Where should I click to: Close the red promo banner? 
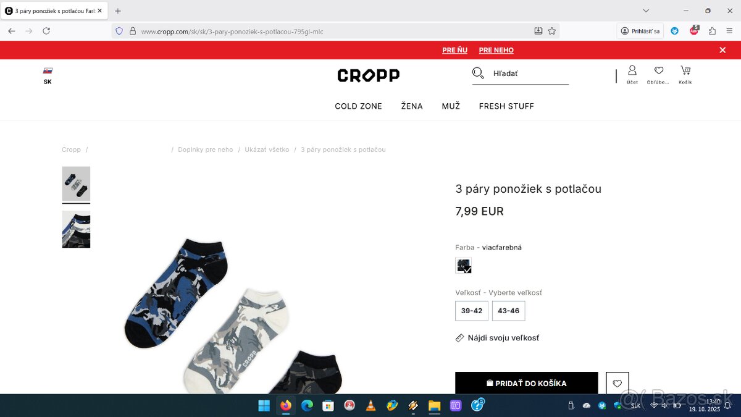722,50
